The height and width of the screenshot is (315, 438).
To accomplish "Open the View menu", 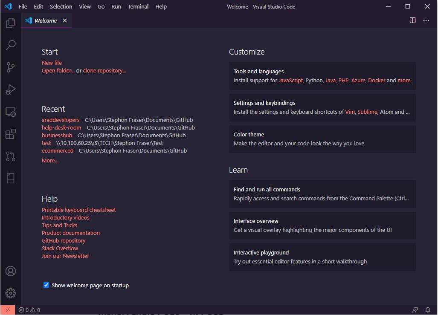I will [x=85, y=6].
